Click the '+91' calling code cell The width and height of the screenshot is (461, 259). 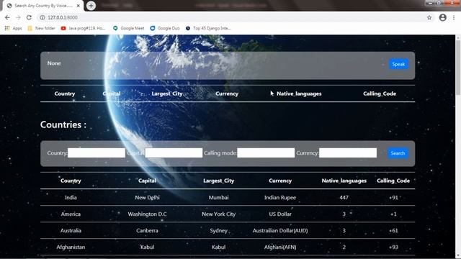(393, 197)
